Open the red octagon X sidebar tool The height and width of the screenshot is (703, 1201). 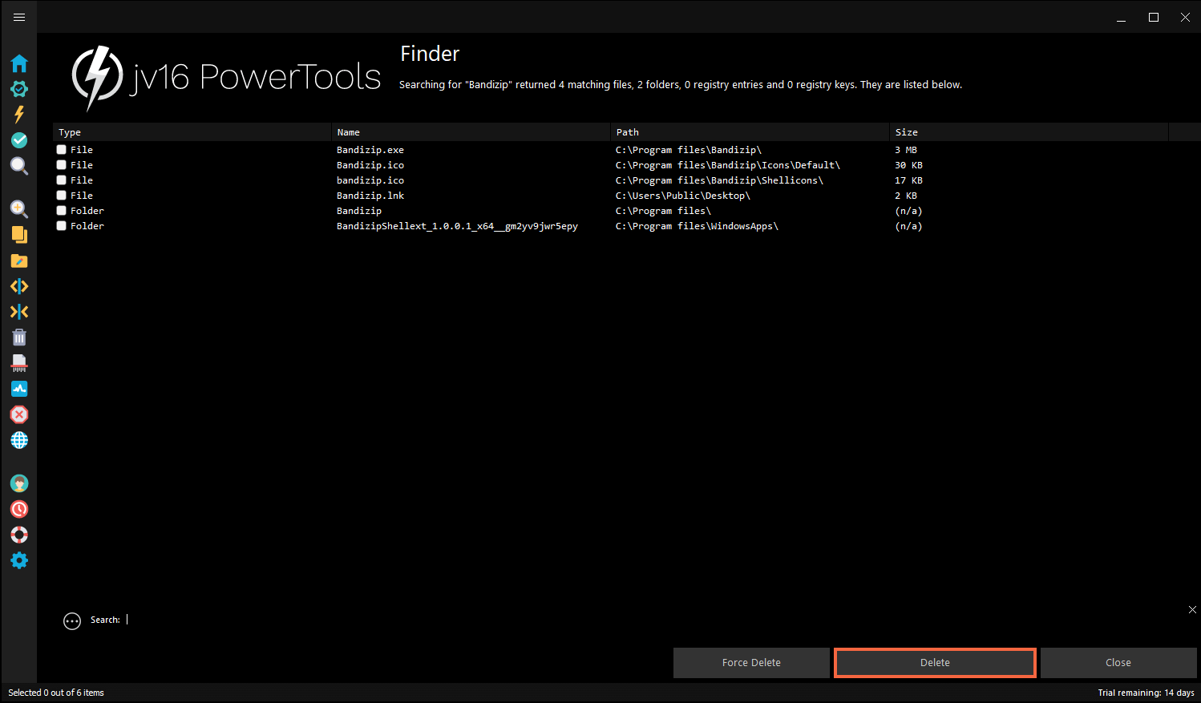19,414
